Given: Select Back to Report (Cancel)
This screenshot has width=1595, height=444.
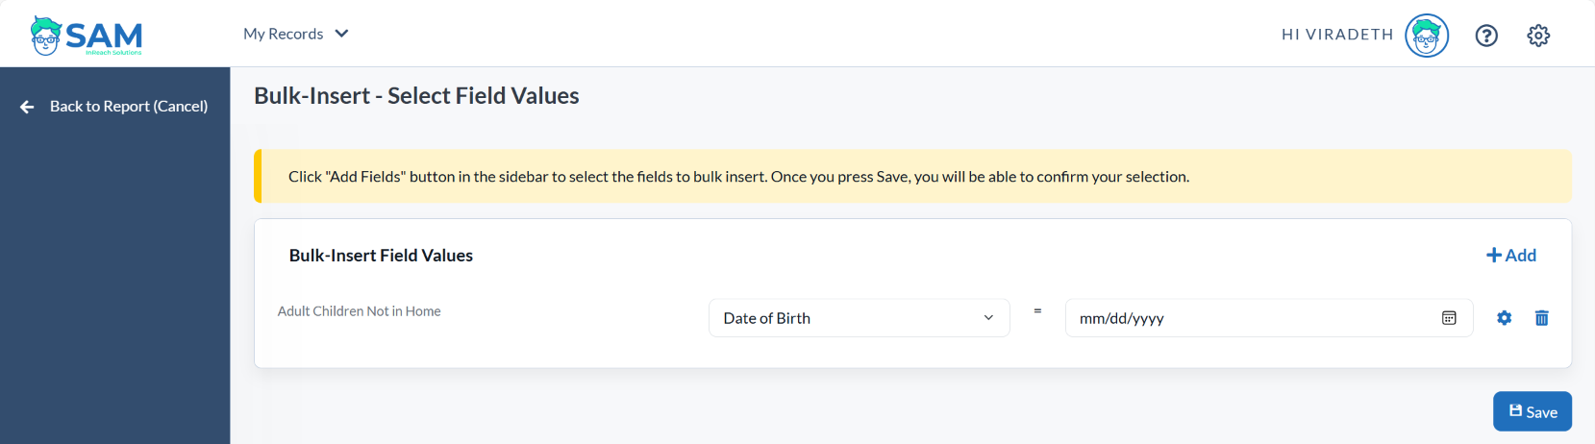Looking at the screenshot, I should tap(129, 107).
